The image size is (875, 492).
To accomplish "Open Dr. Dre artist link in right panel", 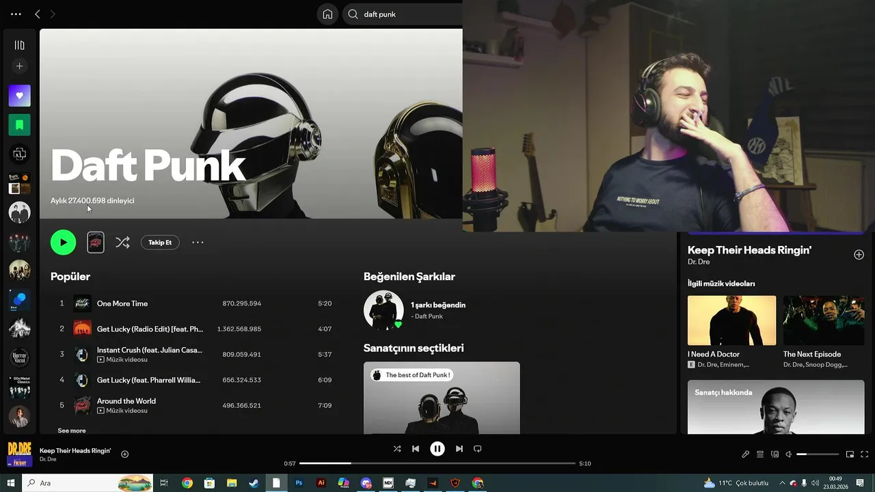I will coord(699,262).
